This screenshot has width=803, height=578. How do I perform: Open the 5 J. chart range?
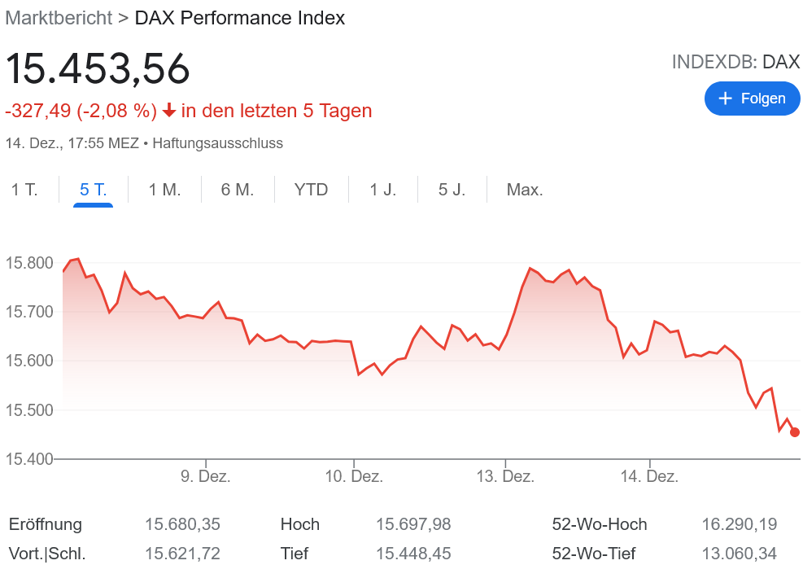[452, 190]
